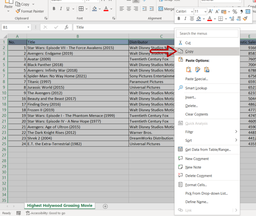Viewport: 256px width, 216px height.
Task: Click Copy in the context menu
Action: 189,51
